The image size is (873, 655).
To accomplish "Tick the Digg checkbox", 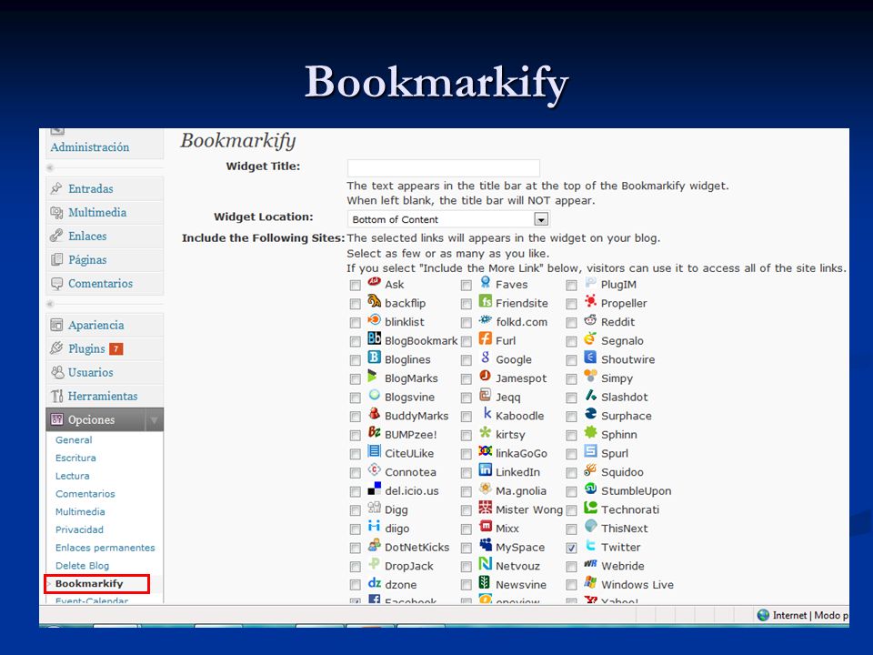I will [356, 510].
